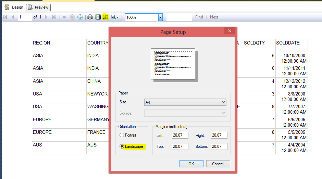Close the Page Setup dialog
Image resolution: width=322 pixels, height=179 pixels.
click(230, 30)
